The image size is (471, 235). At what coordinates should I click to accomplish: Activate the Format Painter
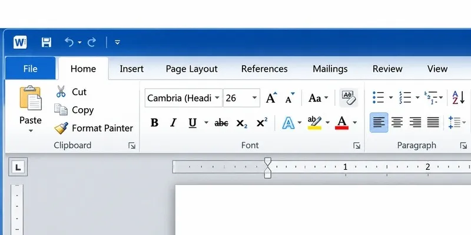tap(94, 128)
